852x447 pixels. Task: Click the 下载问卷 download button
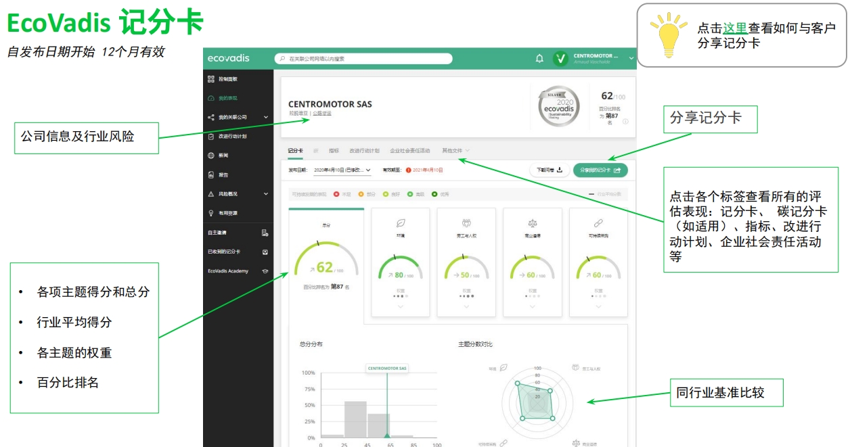pos(549,170)
